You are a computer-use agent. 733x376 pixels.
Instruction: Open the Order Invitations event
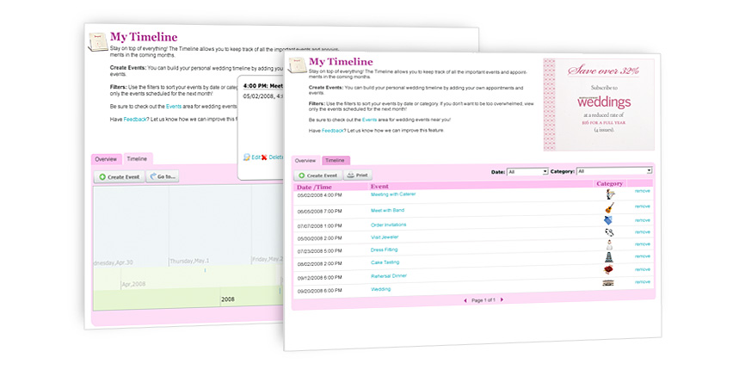(389, 225)
